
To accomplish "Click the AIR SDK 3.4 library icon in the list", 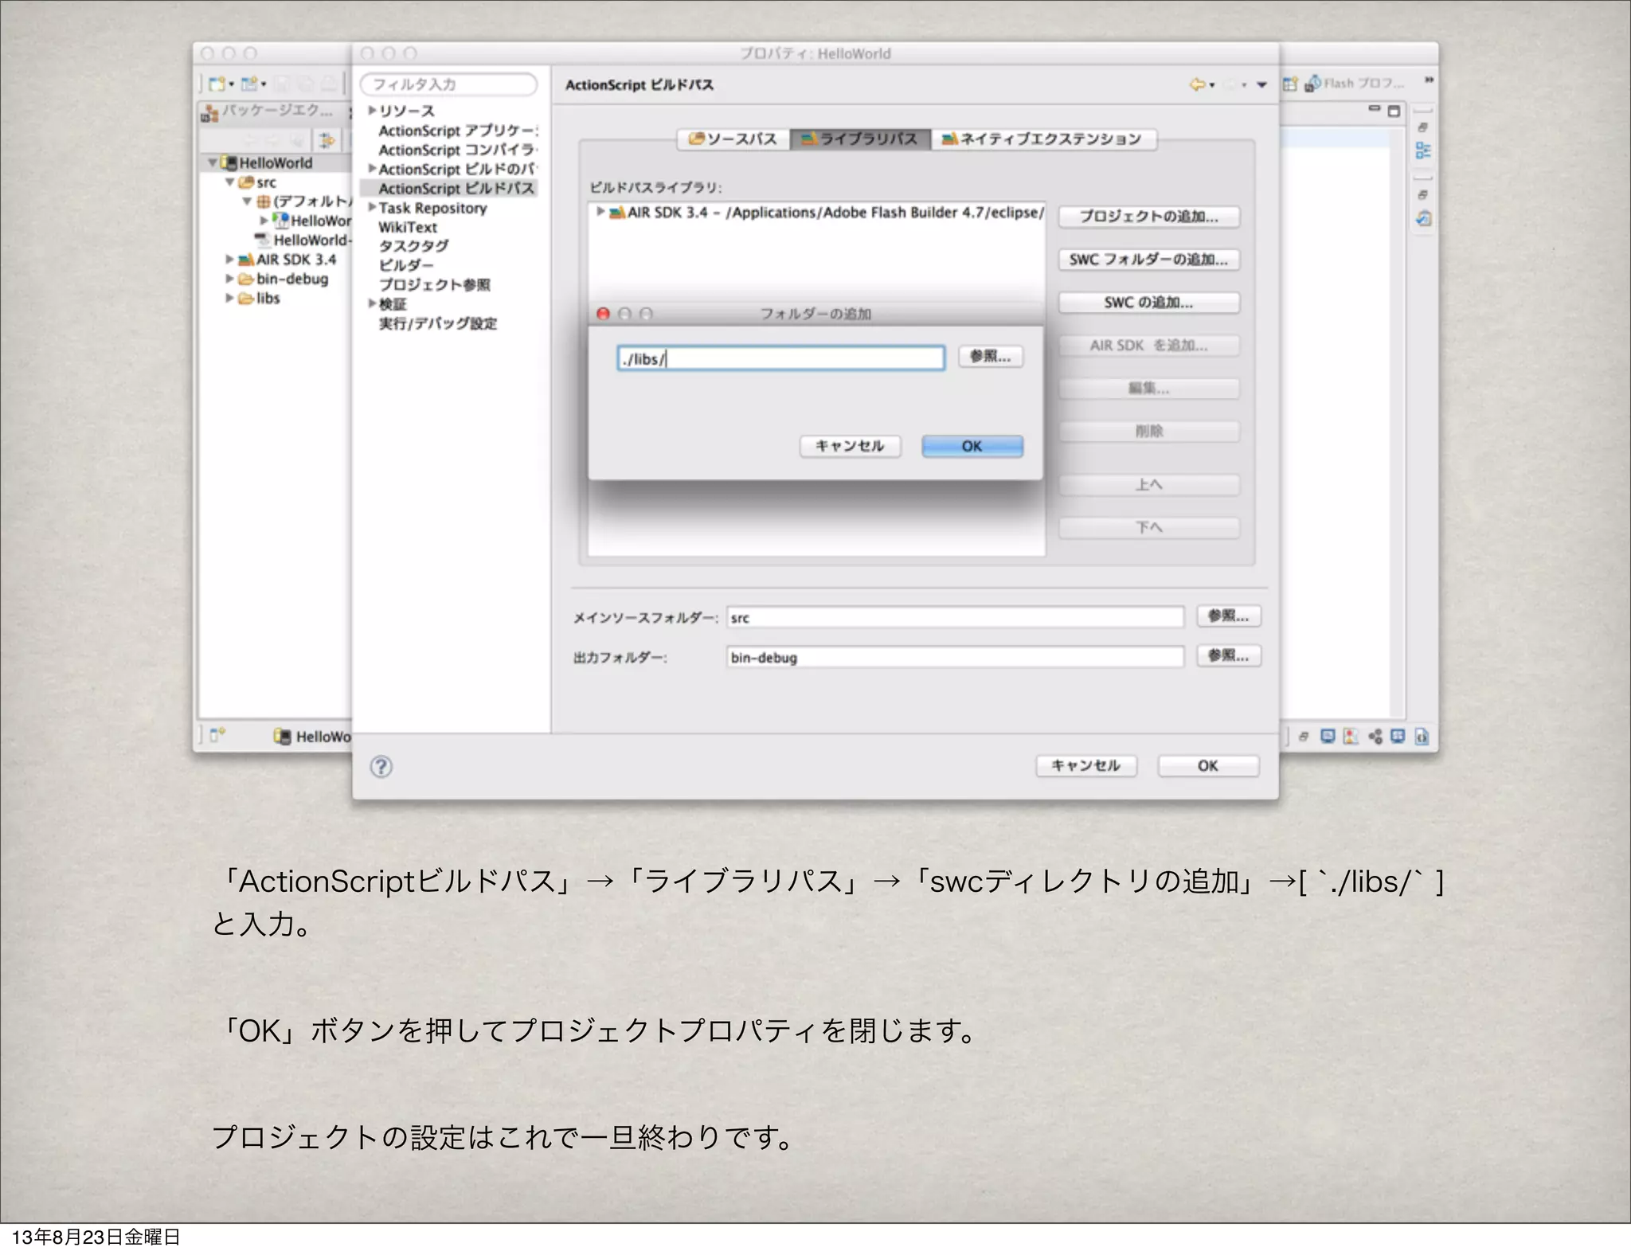I will [x=616, y=213].
